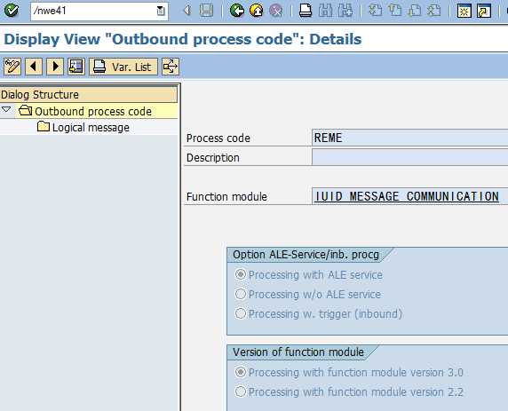
Task: Click the empty Description field
Action: pyautogui.click(x=409, y=157)
